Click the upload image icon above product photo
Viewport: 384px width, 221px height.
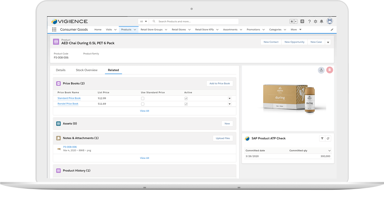[321, 70]
